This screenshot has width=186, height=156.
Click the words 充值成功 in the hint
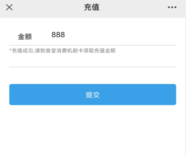point(22,51)
